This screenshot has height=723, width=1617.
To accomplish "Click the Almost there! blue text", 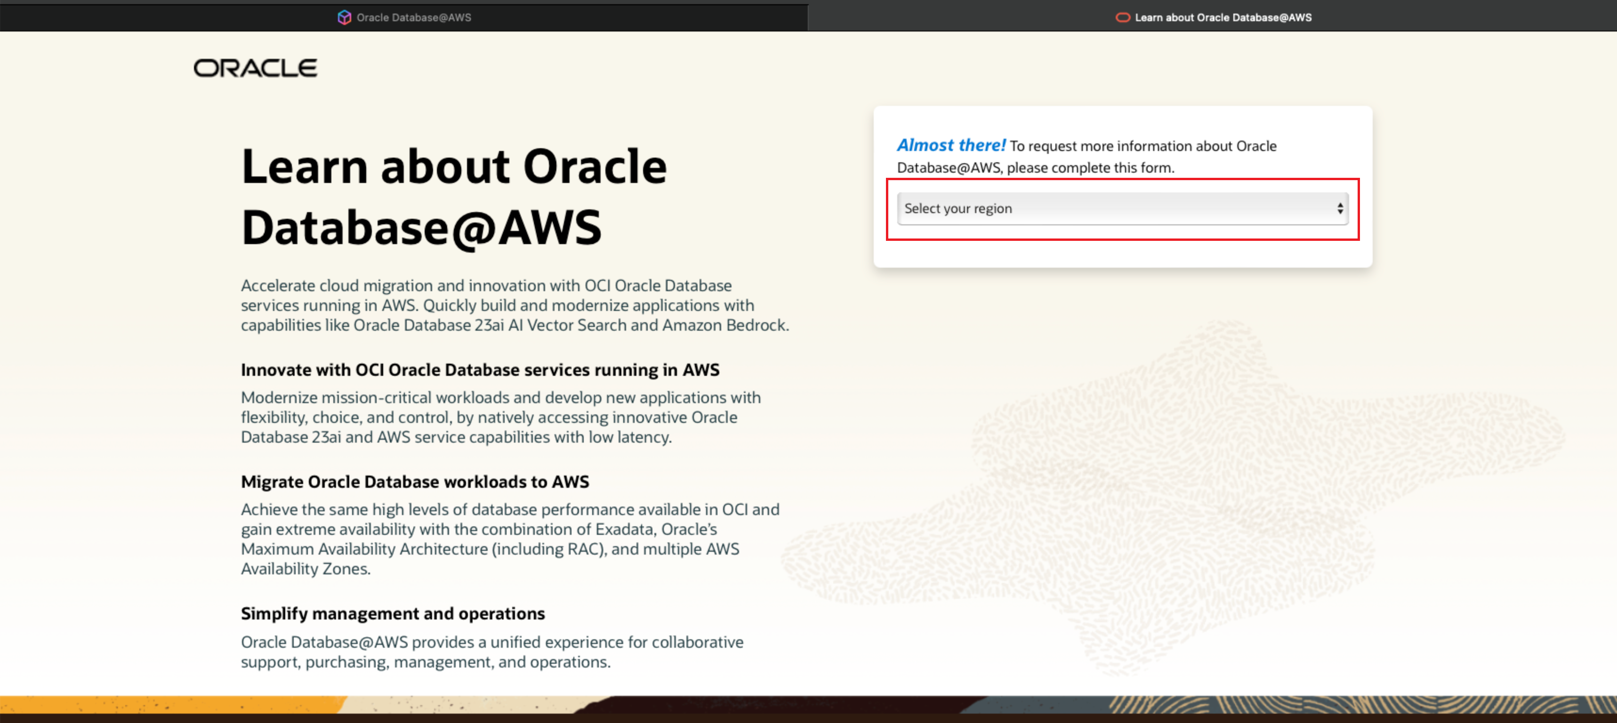I will [x=951, y=145].
